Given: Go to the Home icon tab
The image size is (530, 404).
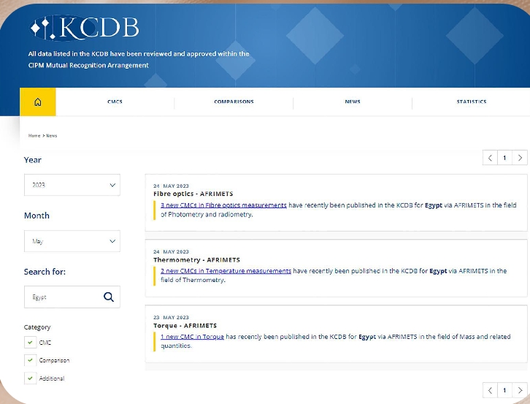Looking at the screenshot, I should tap(38, 102).
